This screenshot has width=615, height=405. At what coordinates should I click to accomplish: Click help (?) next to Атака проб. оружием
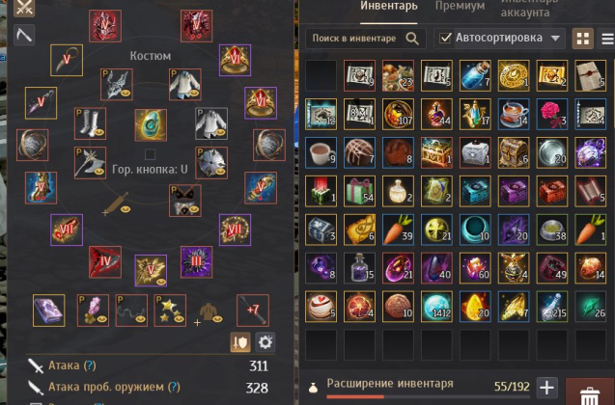point(174,387)
